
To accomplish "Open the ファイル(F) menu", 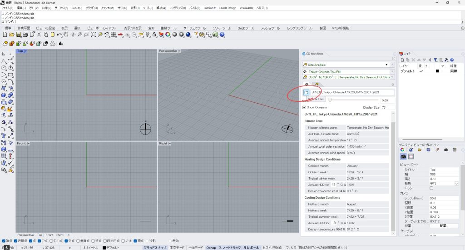I will tap(7, 8).
